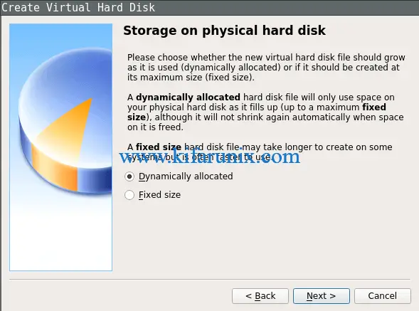Select the Dynamically allocated radio button
419x311 pixels.
(129, 176)
